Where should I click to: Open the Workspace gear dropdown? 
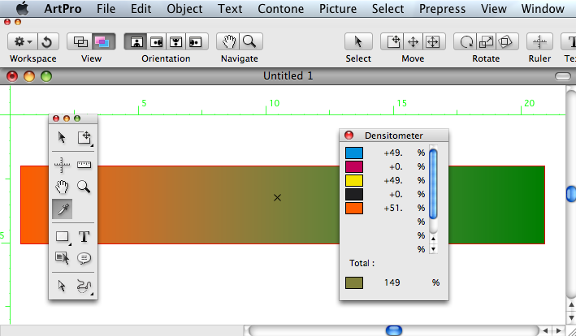pos(22,42)
